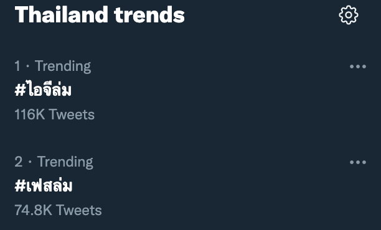The image size is (381, 230).
Task: Click rank number 2 of second trend
Action: (x=19, y=162)
